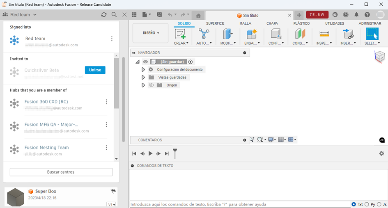Click the Buscar centros button
Image resolution: width=388 pixels, height=208 pixels.
(61, 172)
